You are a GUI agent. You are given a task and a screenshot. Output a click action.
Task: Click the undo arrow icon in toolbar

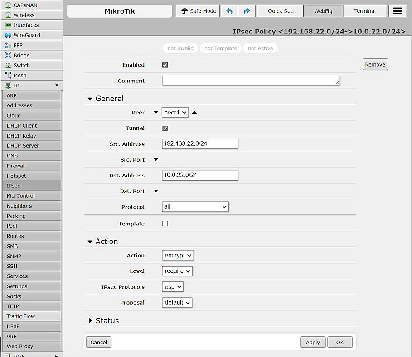229,11
